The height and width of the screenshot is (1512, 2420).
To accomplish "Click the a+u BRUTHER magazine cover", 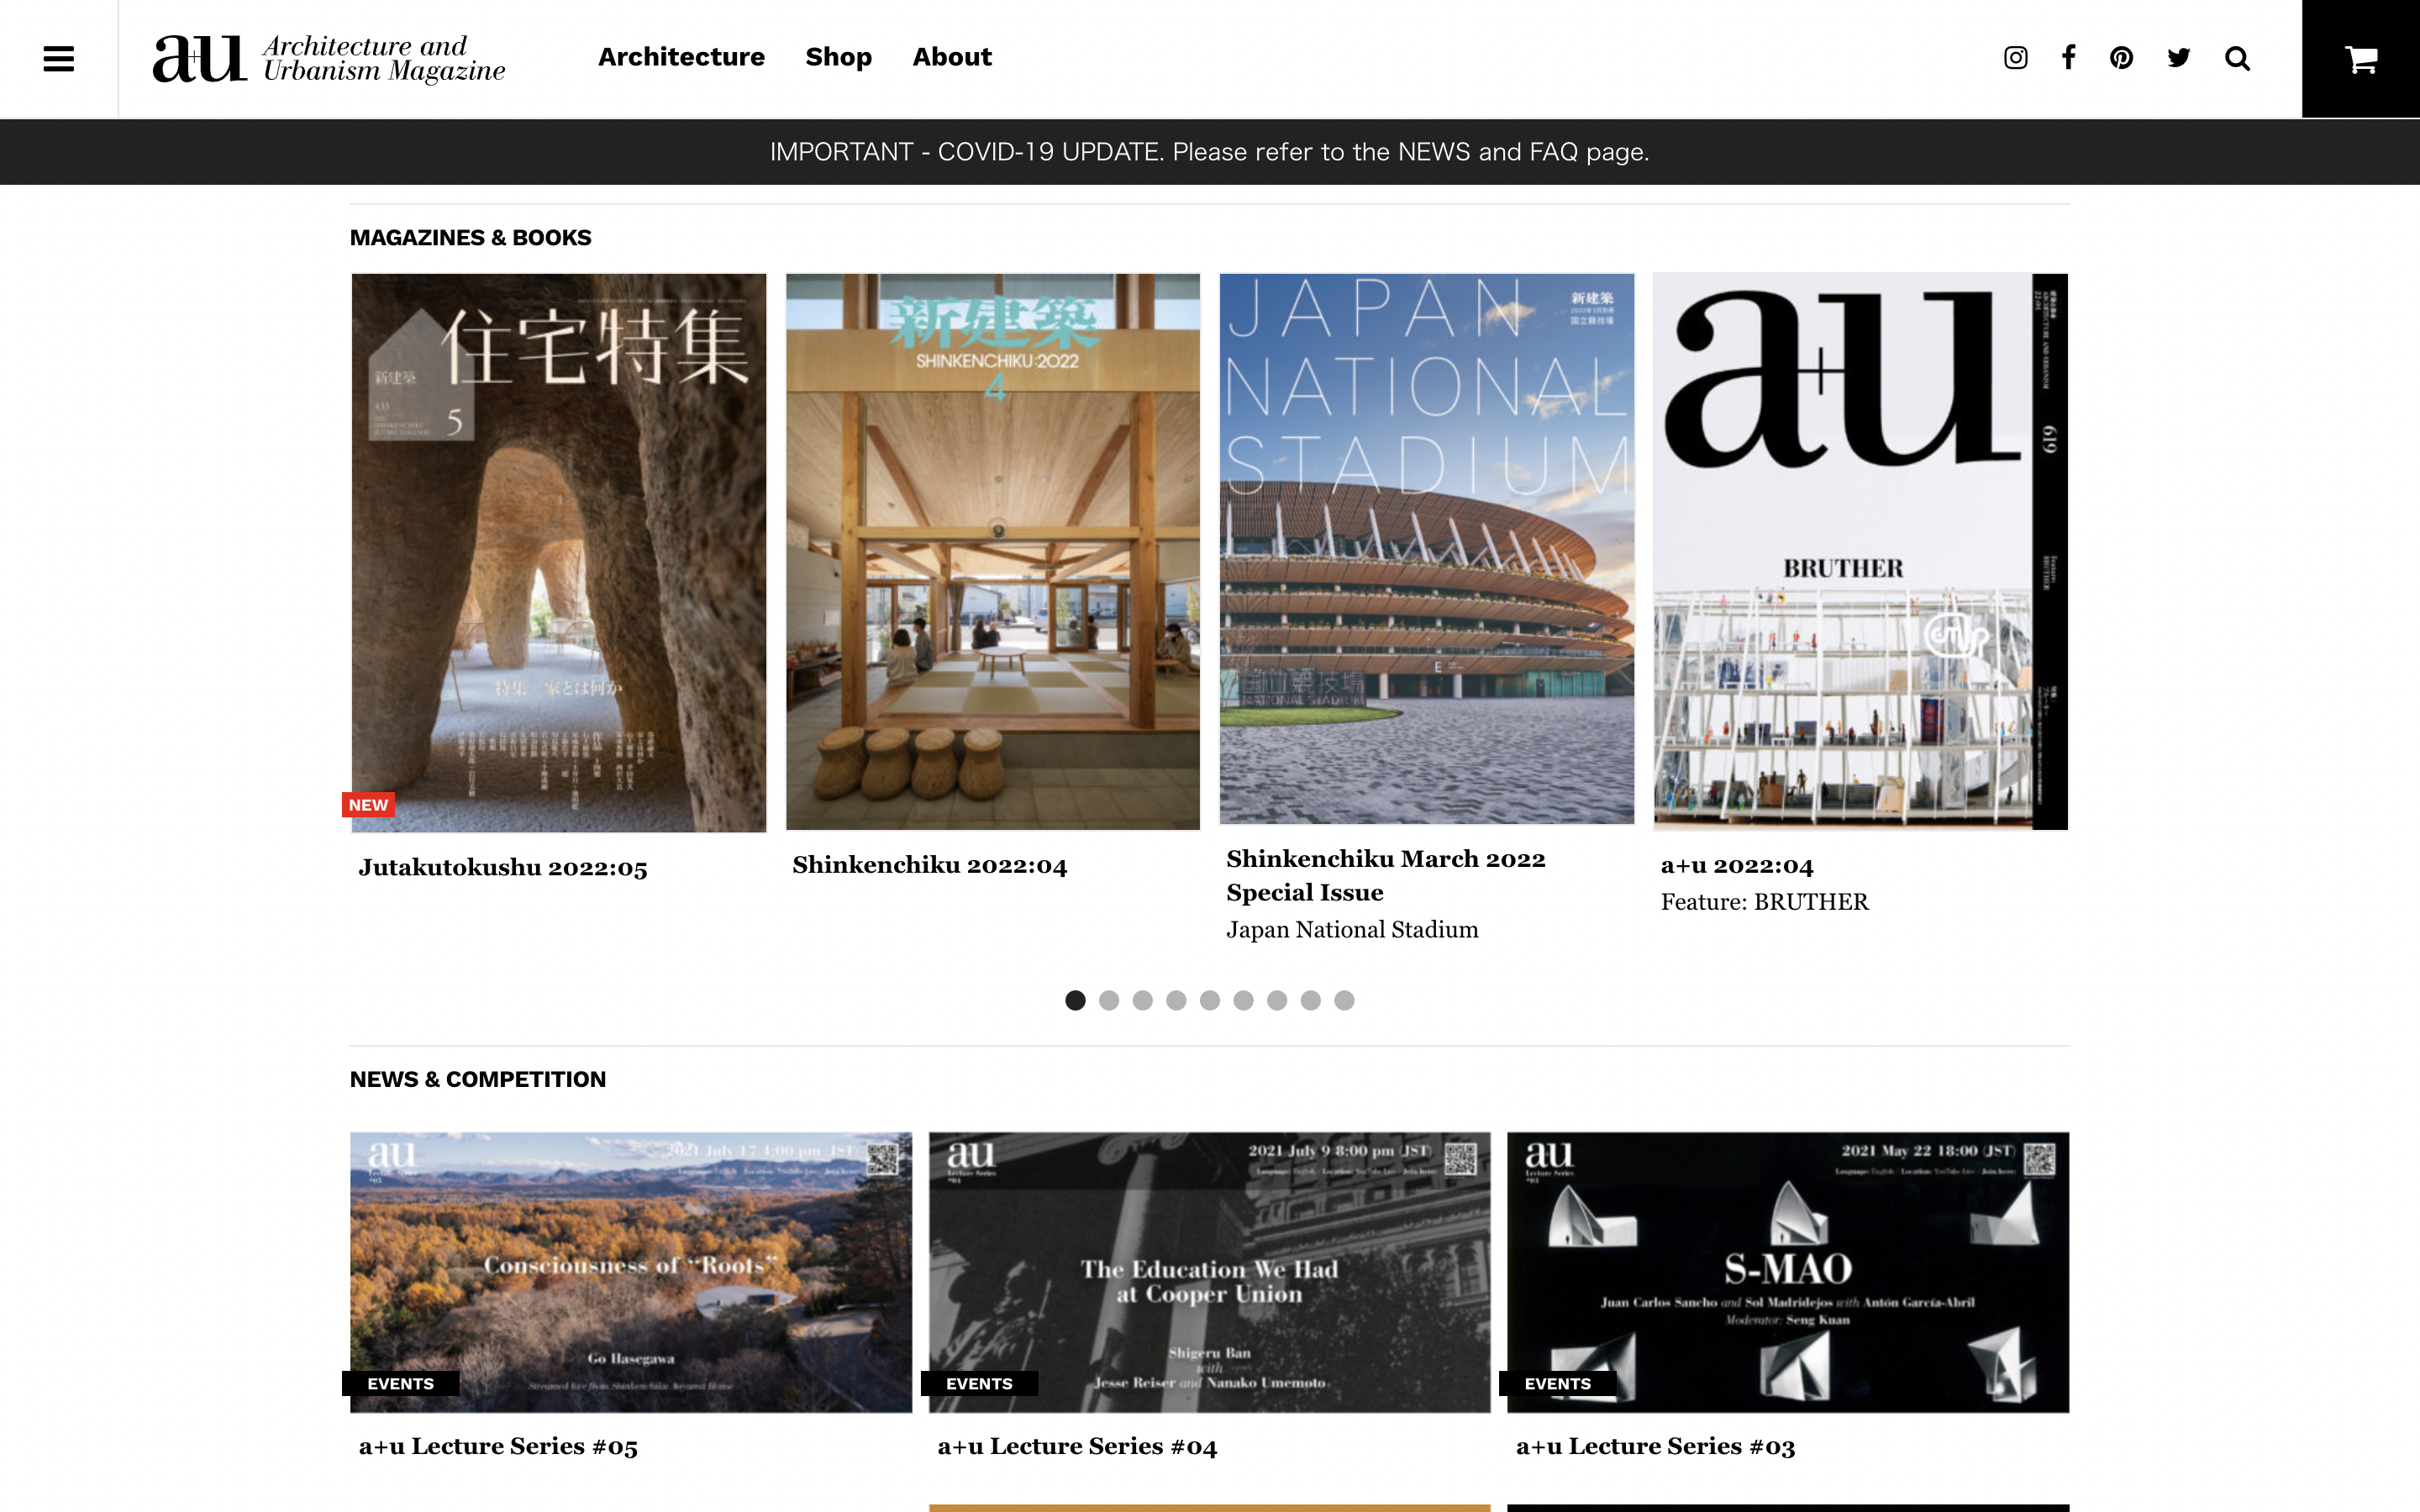I will click(1860, 550).
